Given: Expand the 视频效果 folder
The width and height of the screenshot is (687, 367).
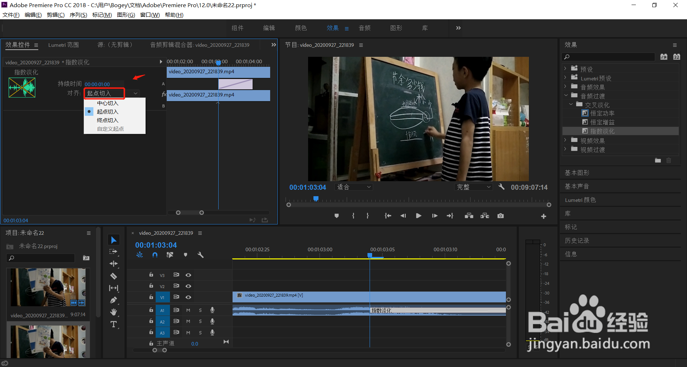Looking at the screenshot, I should (x=565, y=140).
